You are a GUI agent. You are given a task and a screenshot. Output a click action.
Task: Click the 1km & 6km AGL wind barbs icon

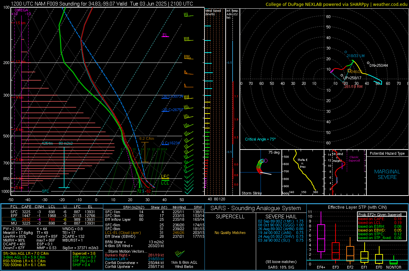tap(180, 254)
